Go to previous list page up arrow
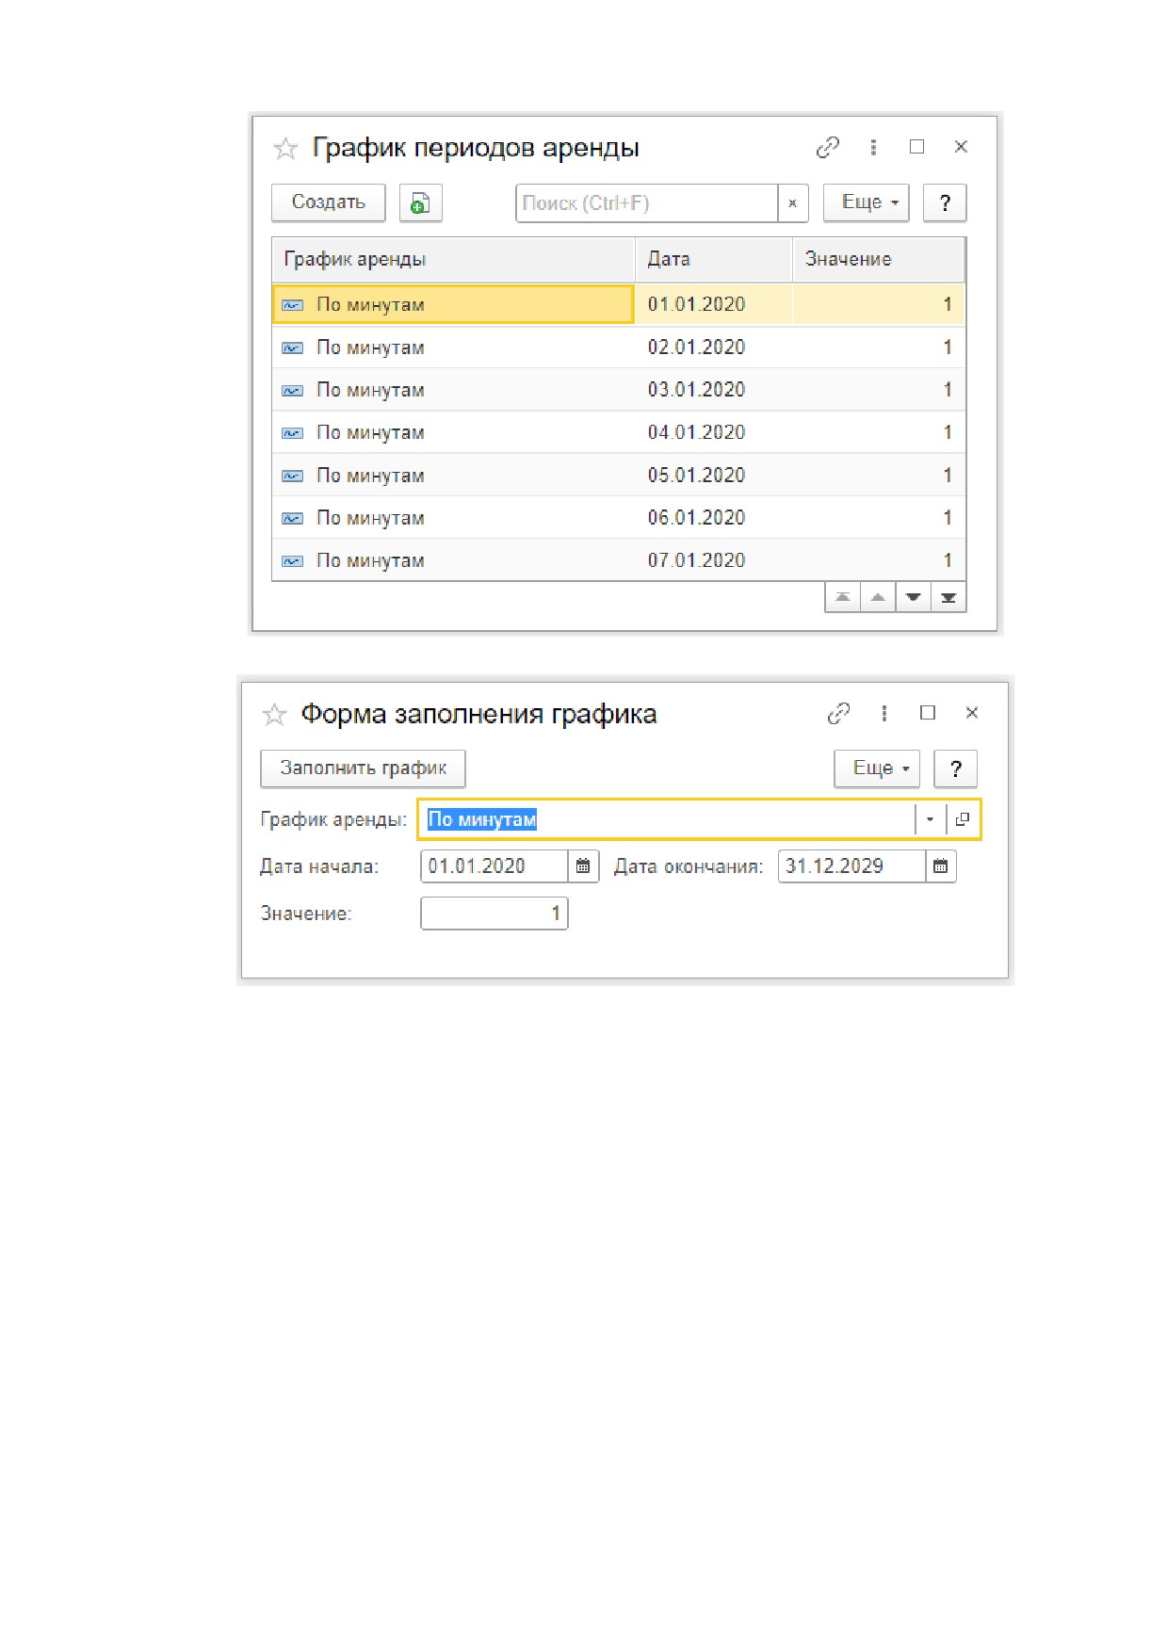The width and height of the screenshot is (1167, 1650). tap(878, 597)
